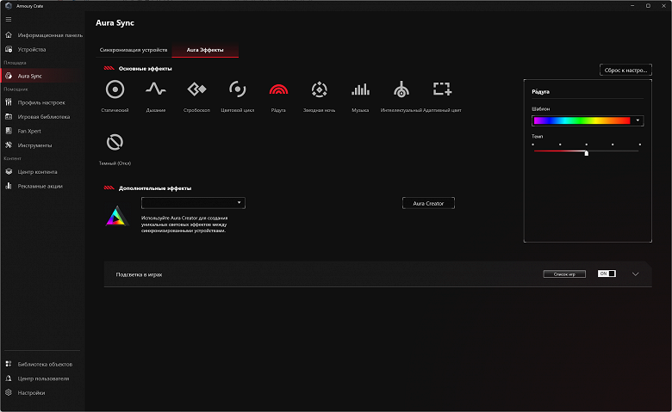Click the Темп speed slider handle
The height and width of the screenshot is (412, 672).
(x=587, y=153)
